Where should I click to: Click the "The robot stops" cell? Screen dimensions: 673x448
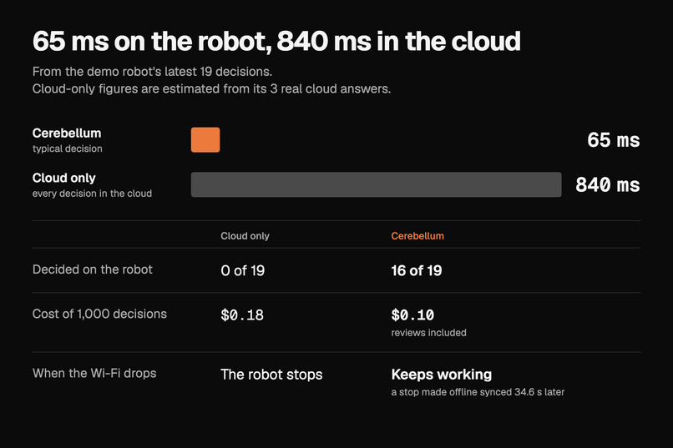point(271,375)
